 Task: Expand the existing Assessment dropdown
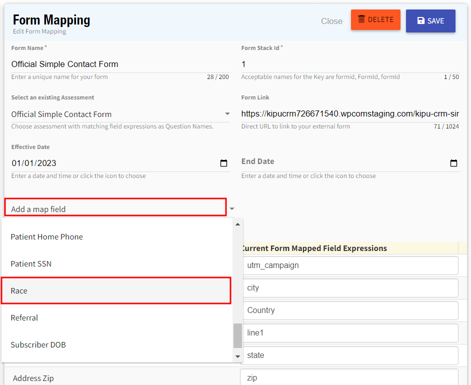227,114
